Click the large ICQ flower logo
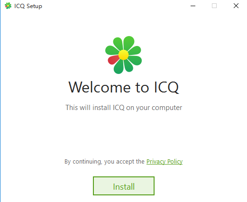247x202 pixels. 123,55
